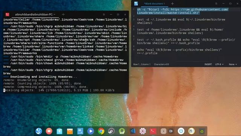The height and width of the screenshot is (136, 241).
Task: Open the None syntax highlighting dropdown
Action: pos(233,64)
